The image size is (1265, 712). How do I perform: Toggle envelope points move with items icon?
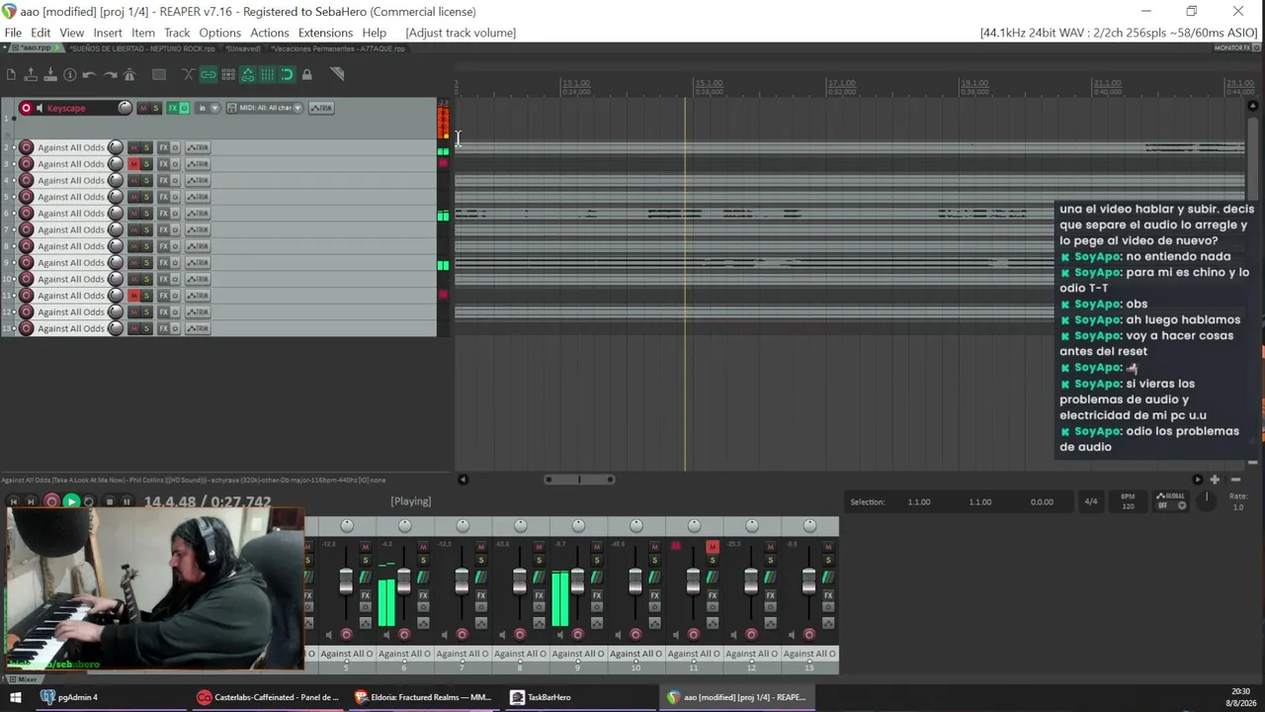point(248,75)
